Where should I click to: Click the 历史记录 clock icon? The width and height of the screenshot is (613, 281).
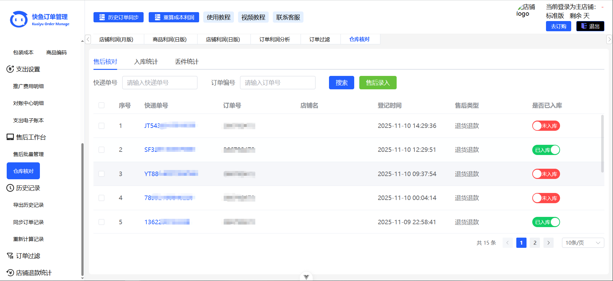(10, 188)
